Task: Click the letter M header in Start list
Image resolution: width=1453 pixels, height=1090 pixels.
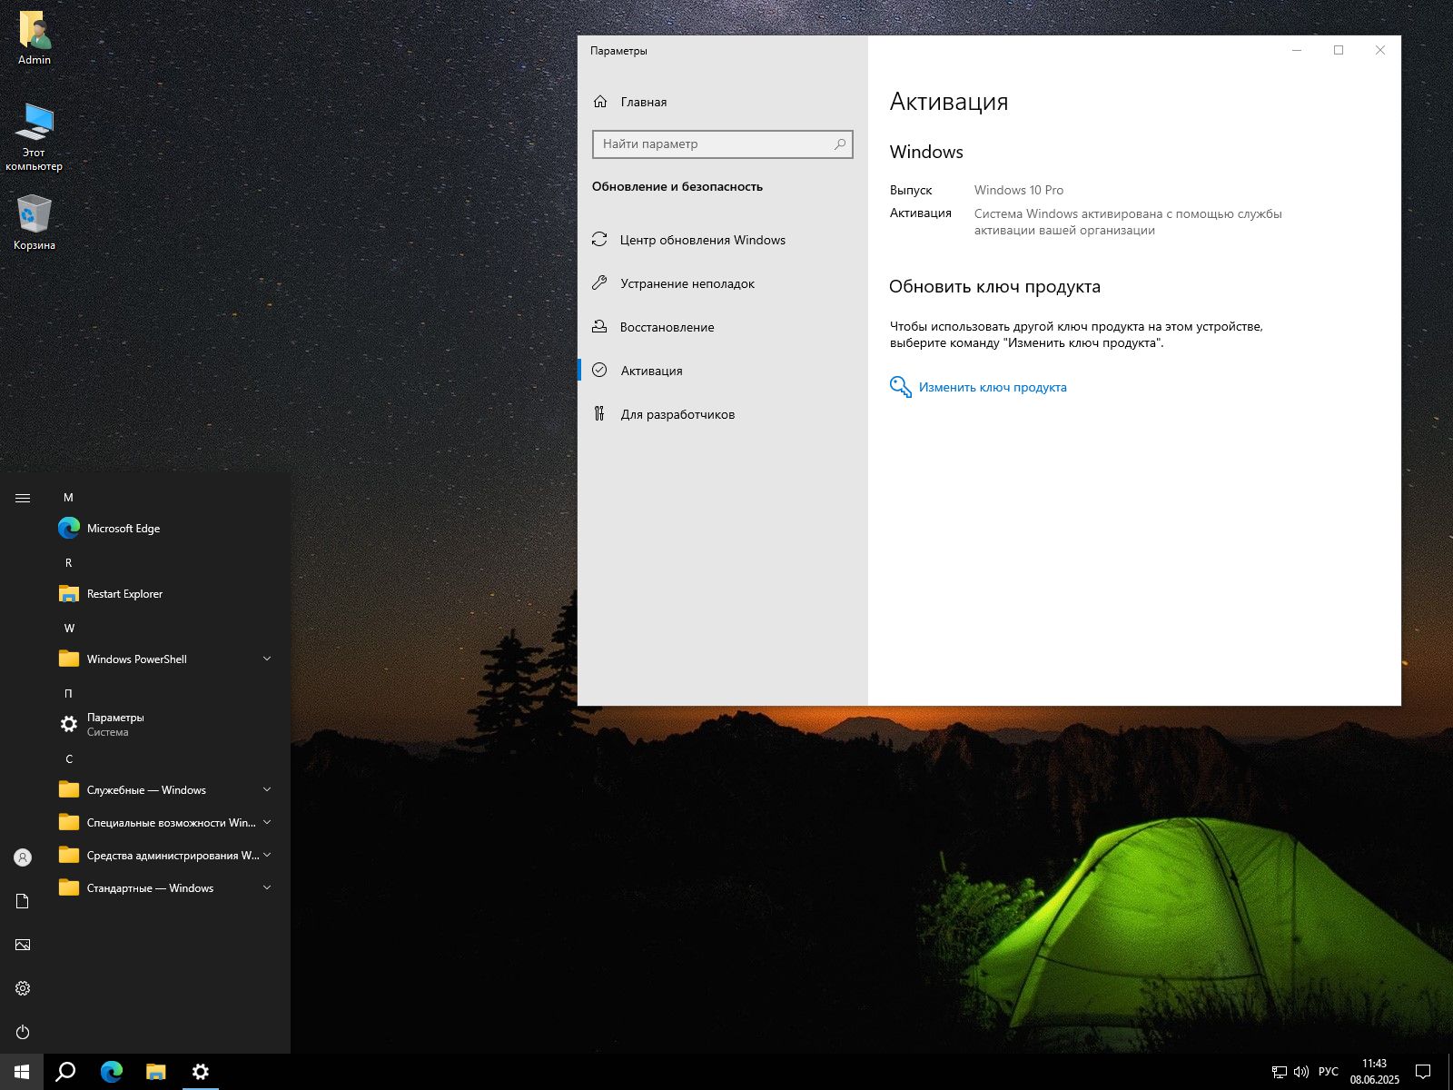Action: click(68, 498)
